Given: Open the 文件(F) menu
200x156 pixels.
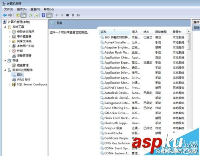Looking at the screenshot, I should (8, 9).
